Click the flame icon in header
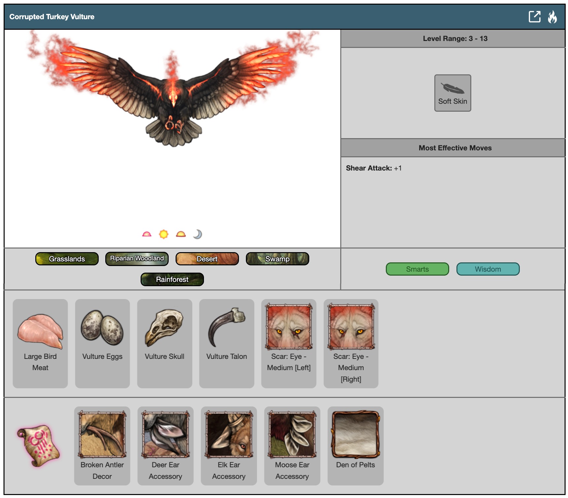The image size is (568, 498). (x=552, y=17)
